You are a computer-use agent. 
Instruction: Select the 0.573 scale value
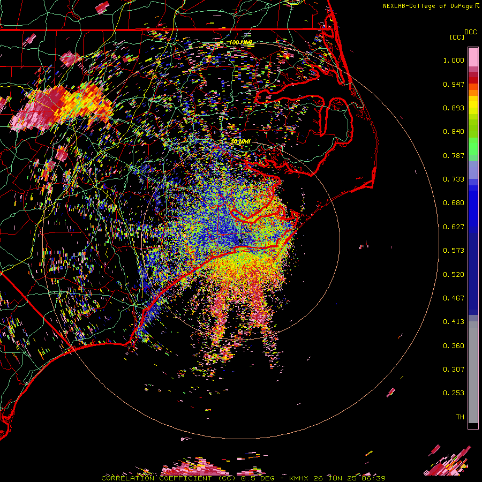pos(454,251)
